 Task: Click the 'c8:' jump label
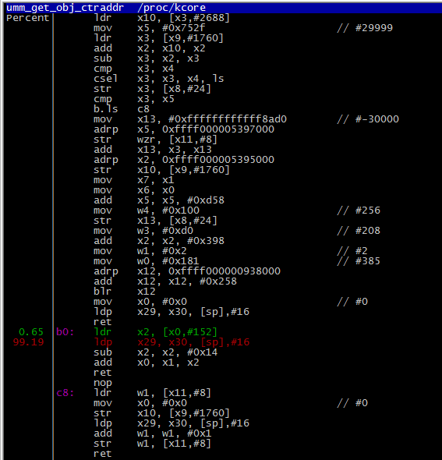click(65, 393)
